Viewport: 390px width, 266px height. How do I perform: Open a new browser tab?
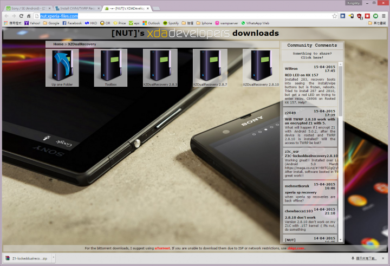click(x=156, y=9)
